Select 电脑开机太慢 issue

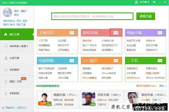pyautogui.click(x=133, y=41)
